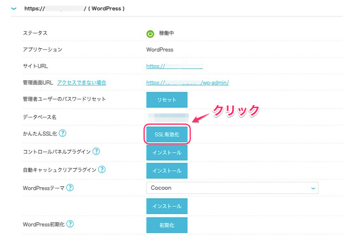
Task: Open the wp-admin management URL link
Action: 187,82
